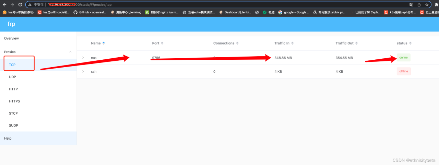This screenshot has height=165, width=439.
Task: Click the browser forward arrow
Action: 12,5
